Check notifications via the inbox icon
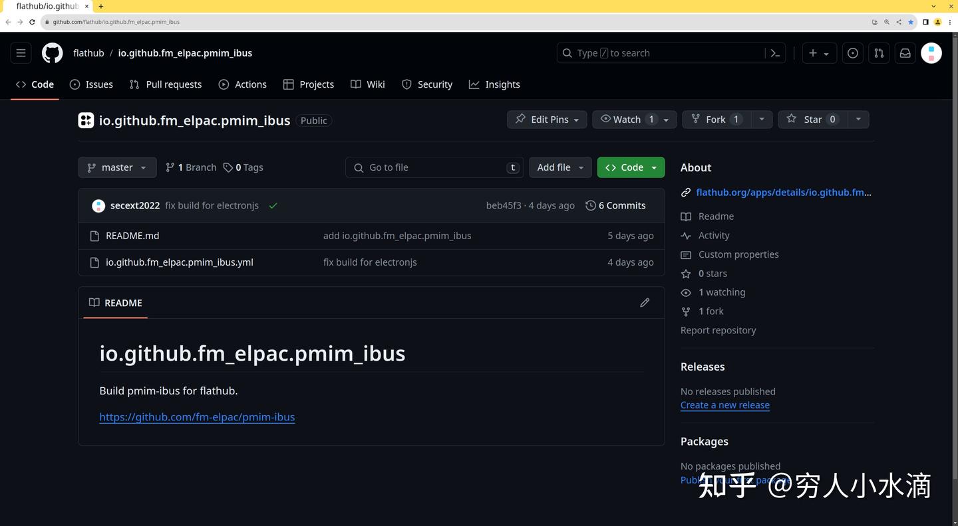Screen dimensions: 958x526 pyautogui.click(x=905, y=52)
